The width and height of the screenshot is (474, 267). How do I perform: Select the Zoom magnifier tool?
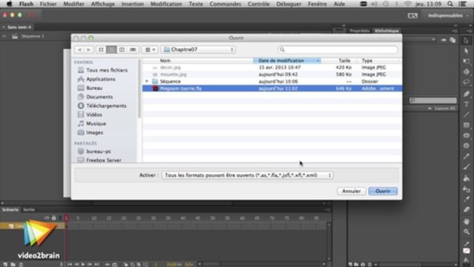[466, 232]
